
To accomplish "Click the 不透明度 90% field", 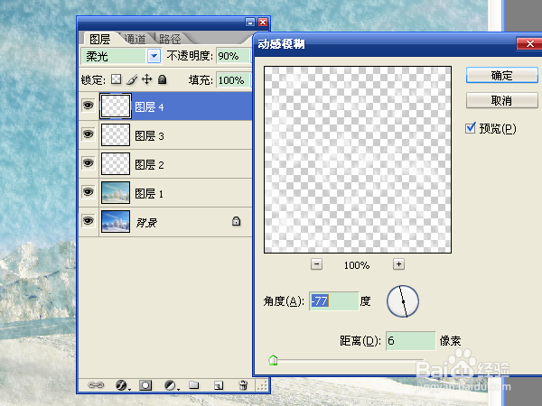I will (x=233, y=56).
